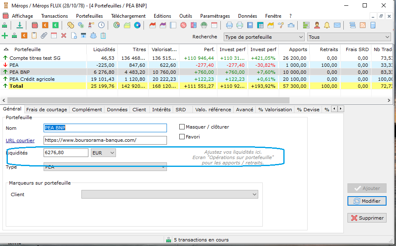Click the tab strip left scroll arrow
Viewport: 396px width, 246px height.
tap(334, 109)
